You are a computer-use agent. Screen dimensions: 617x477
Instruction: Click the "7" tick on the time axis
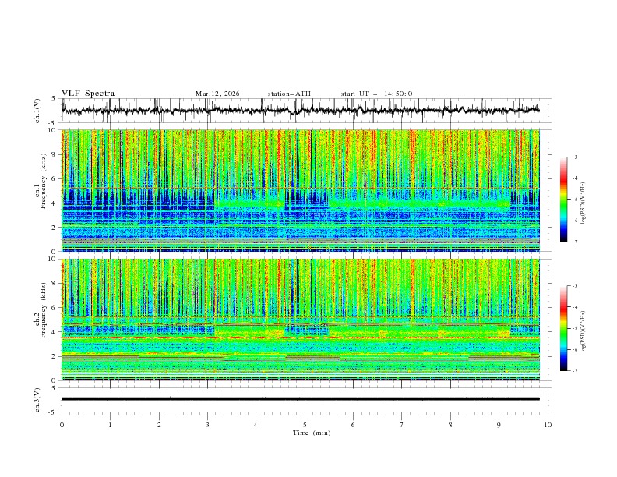tap(402, 425)
